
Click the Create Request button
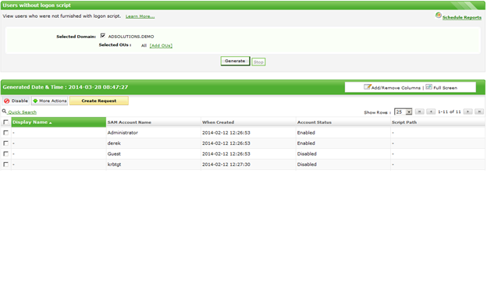coord(99,101)
